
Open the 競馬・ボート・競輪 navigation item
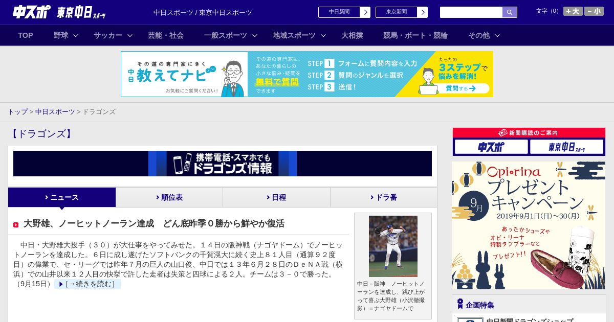pos(415,35)
